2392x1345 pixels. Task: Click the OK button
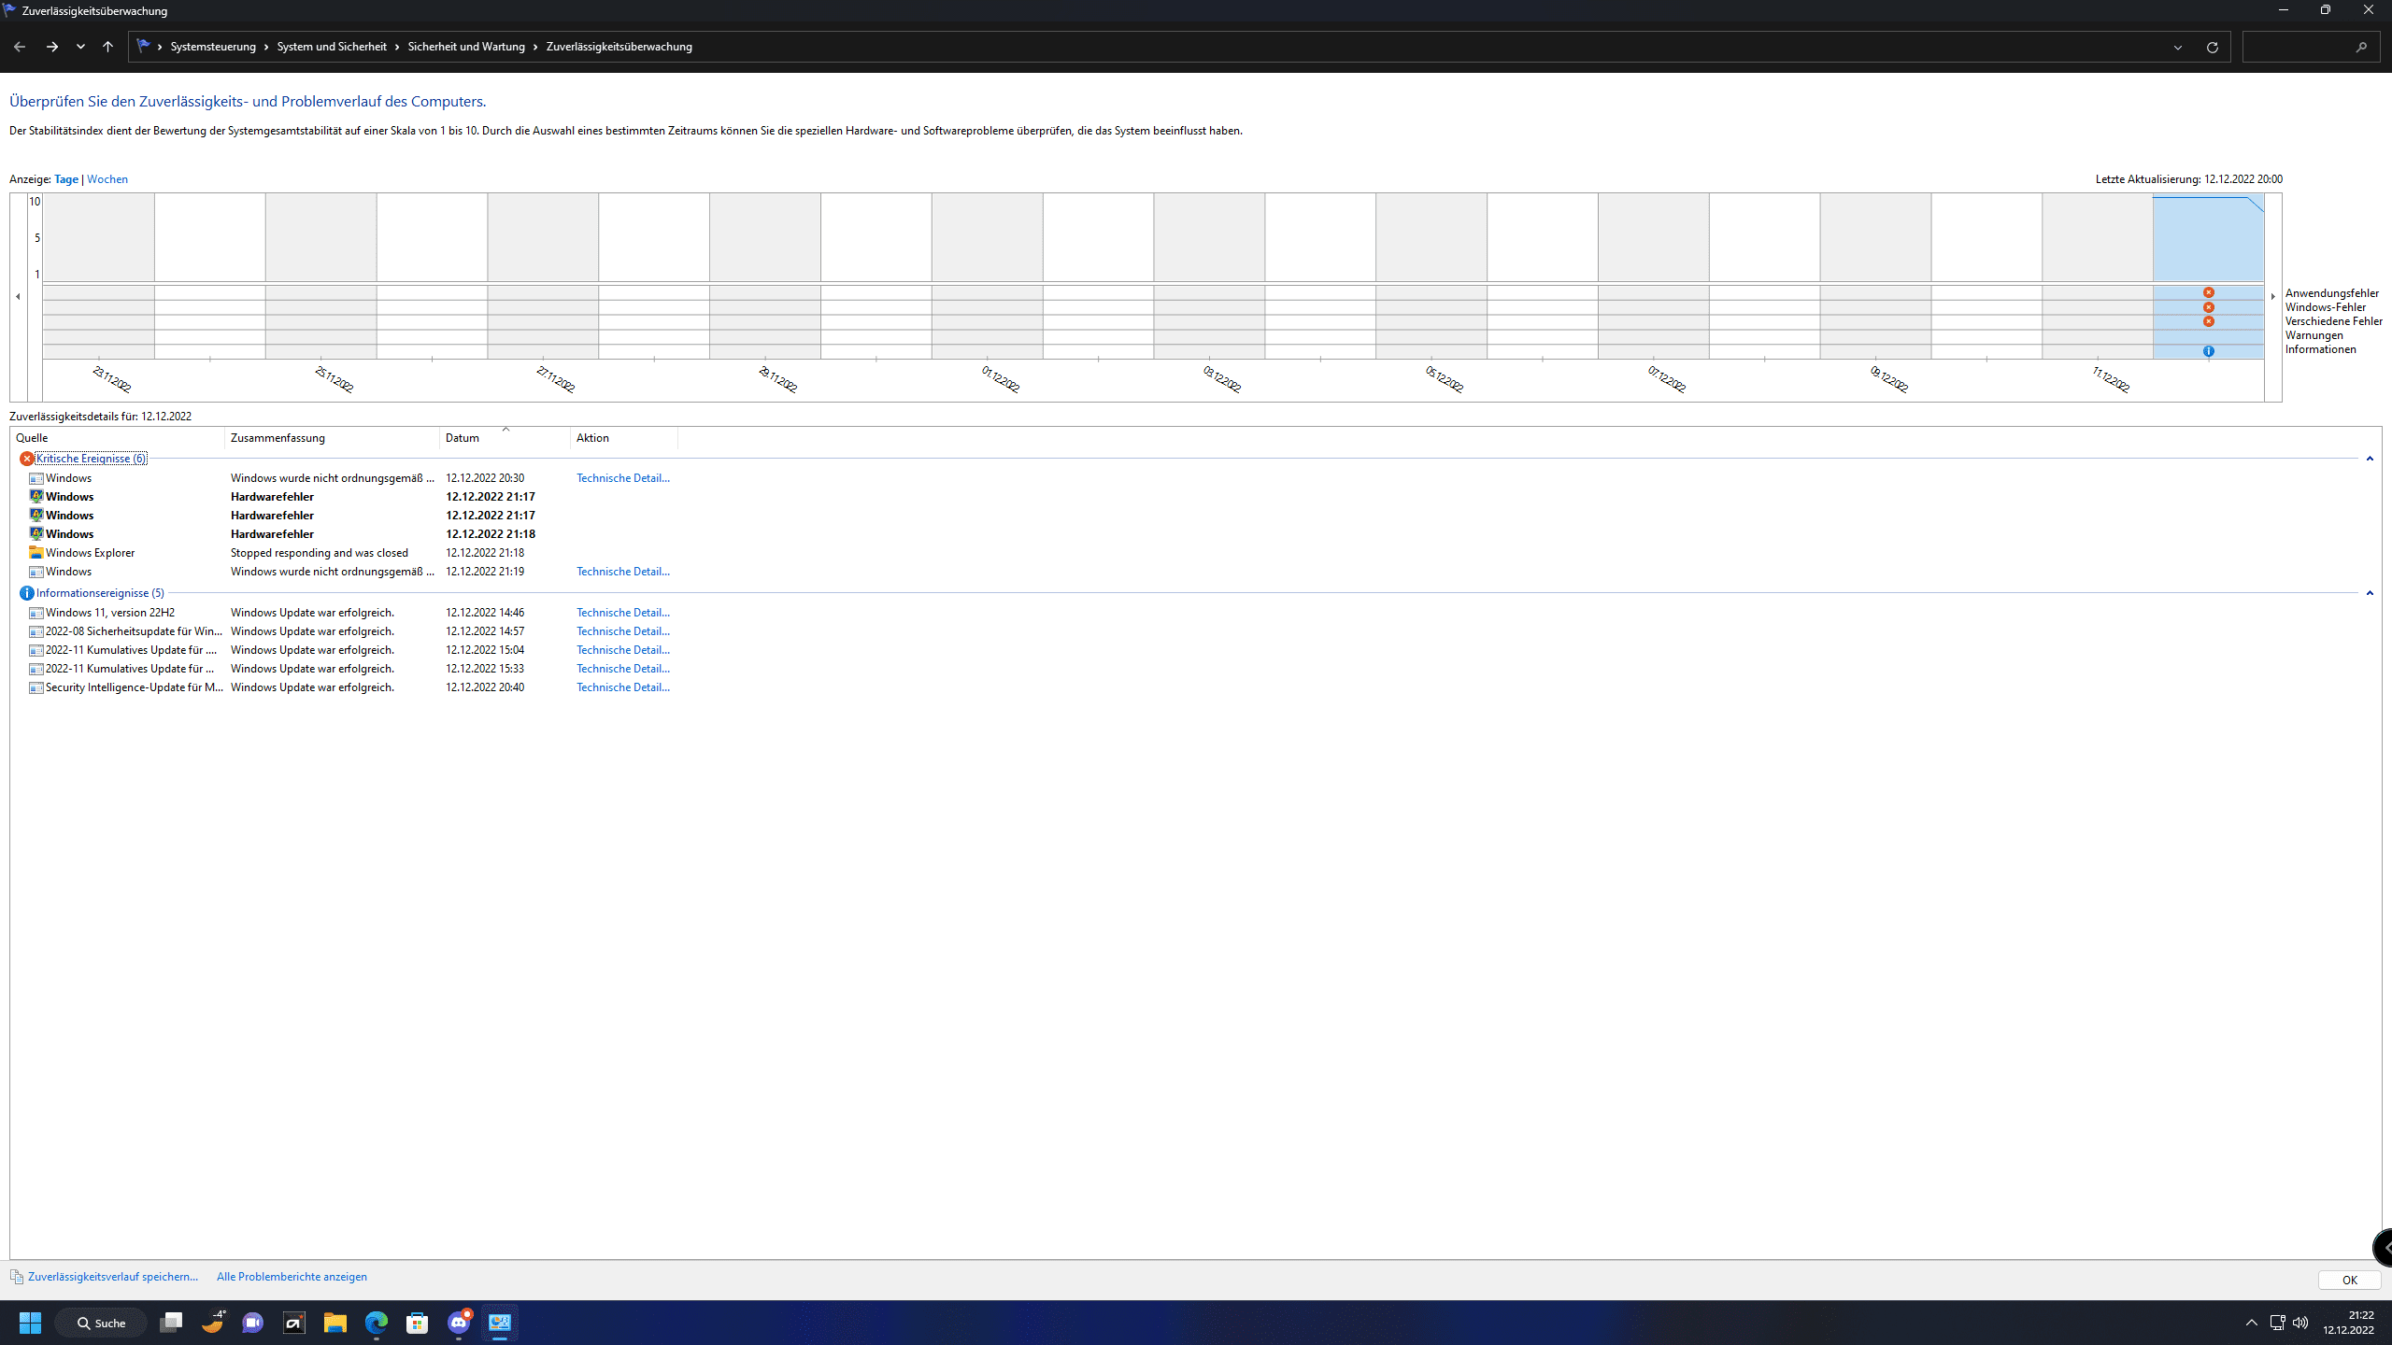pos(2349,1280)
